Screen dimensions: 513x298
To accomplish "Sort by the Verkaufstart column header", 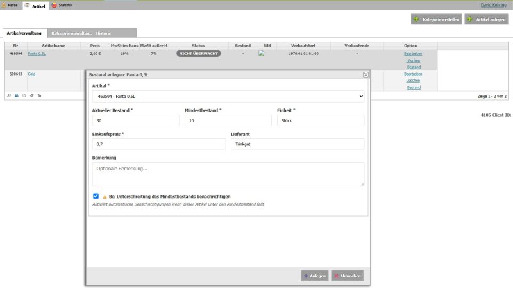I will point(303,46).
